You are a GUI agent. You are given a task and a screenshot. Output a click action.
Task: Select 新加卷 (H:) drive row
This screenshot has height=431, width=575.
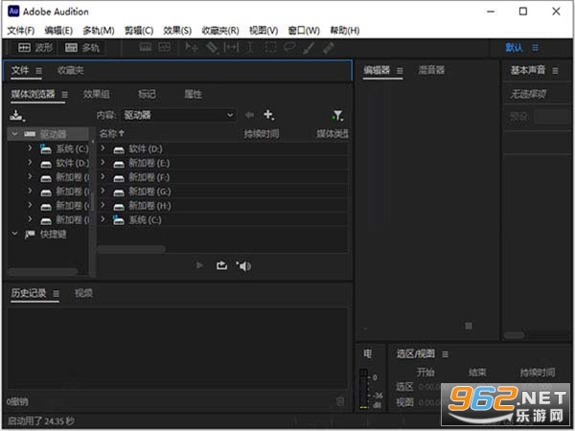[x=223, y=206]
